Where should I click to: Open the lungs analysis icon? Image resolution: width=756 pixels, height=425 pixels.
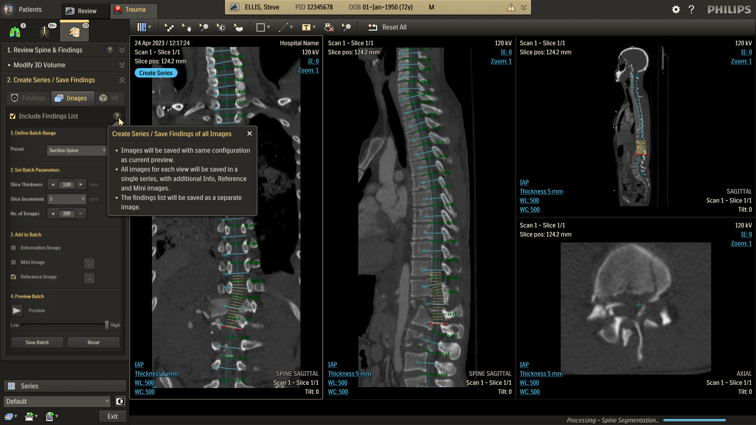(15, 31)
